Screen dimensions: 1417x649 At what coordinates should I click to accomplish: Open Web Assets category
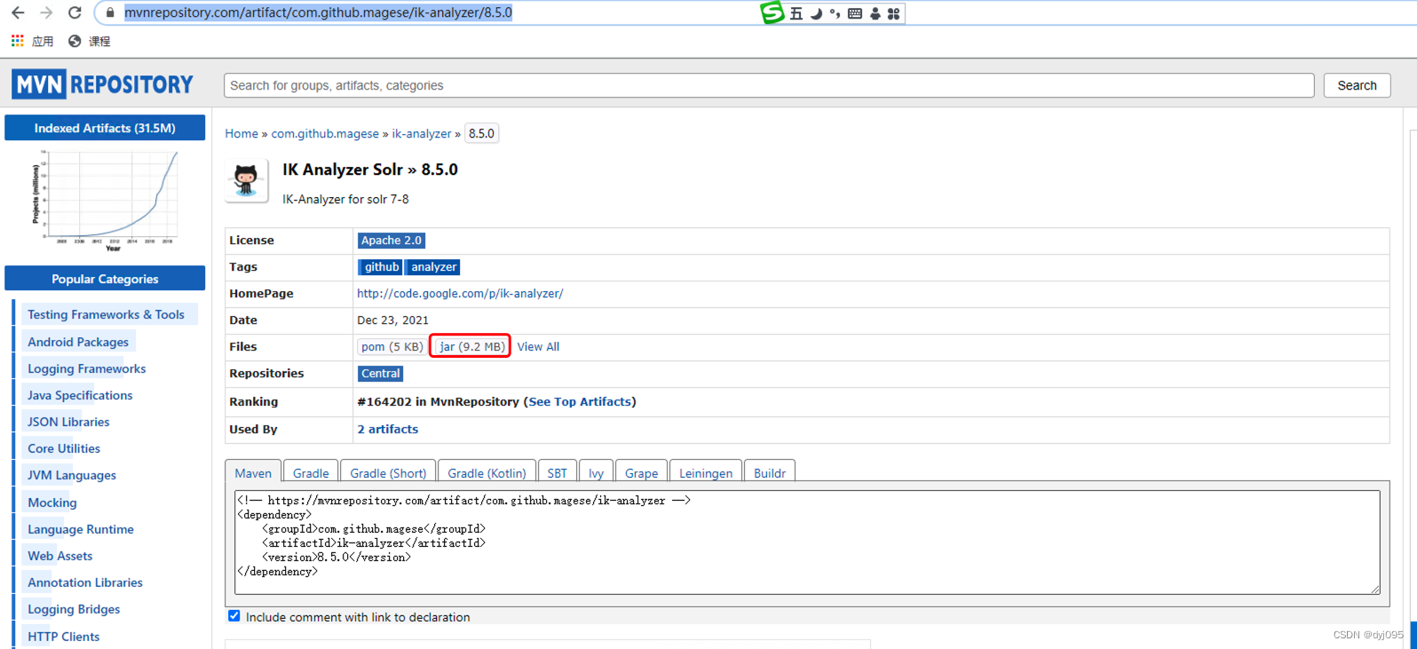tap(59, 556)
